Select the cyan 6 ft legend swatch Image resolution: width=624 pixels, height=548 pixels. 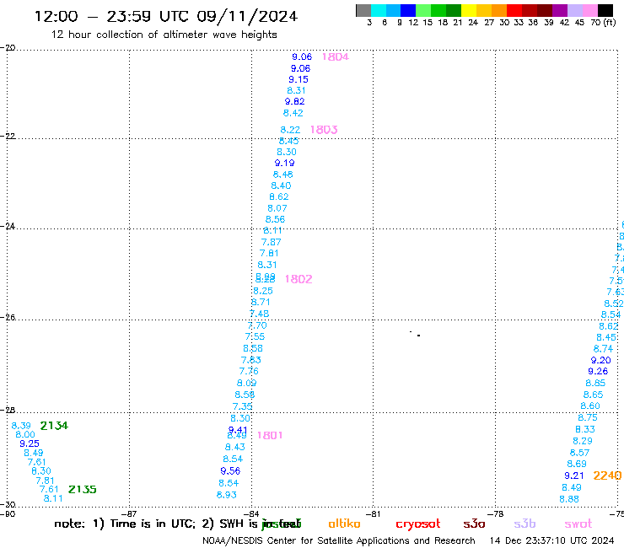pyautogui.click(x=379, y=10)
